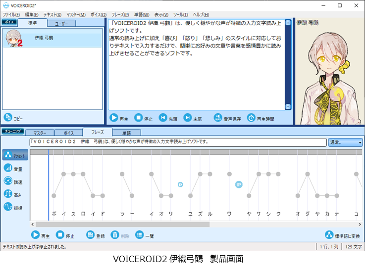Image resolution: width=365 pixels, height=270 pixels.
Task: Switch to the ボイス tuning tab
Action: pyautogui.click(x=68, y=133)
